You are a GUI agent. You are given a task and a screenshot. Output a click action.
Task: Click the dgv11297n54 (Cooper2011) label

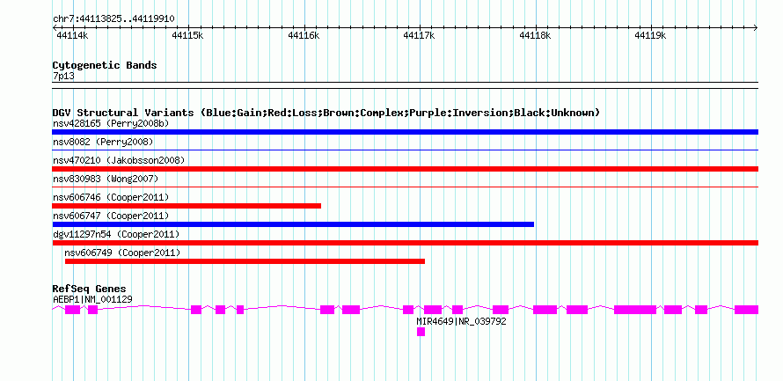coord(116,234)
